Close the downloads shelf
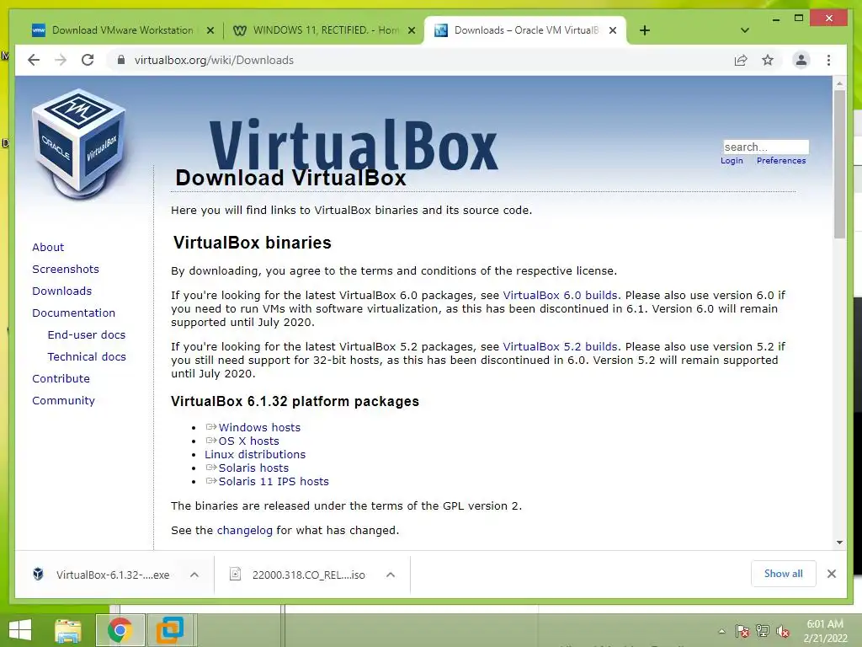This screenshot has width=862, height=647. (x=832, y=574)
